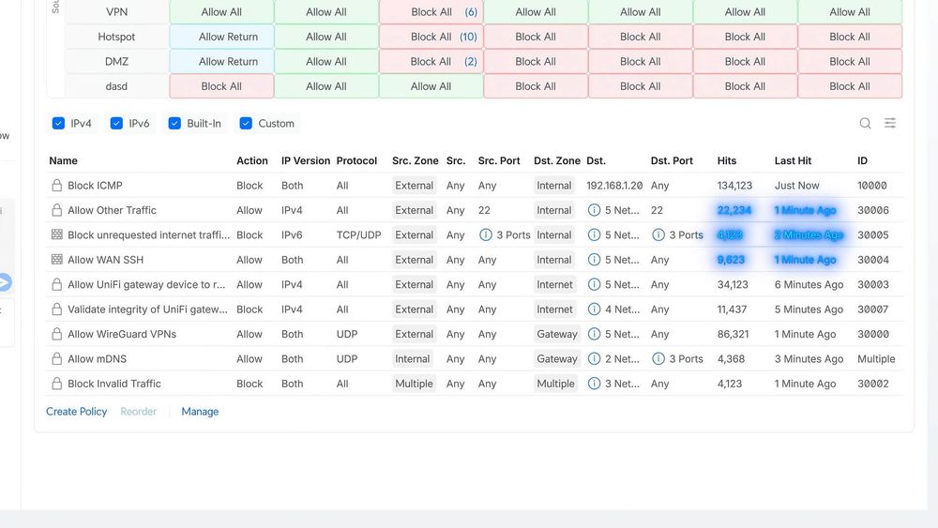The height and width of the screenshot is (528, 938).
Task: Click Dst. Port info icon in Allow mDNS row
Action: (x=658, y=359)
